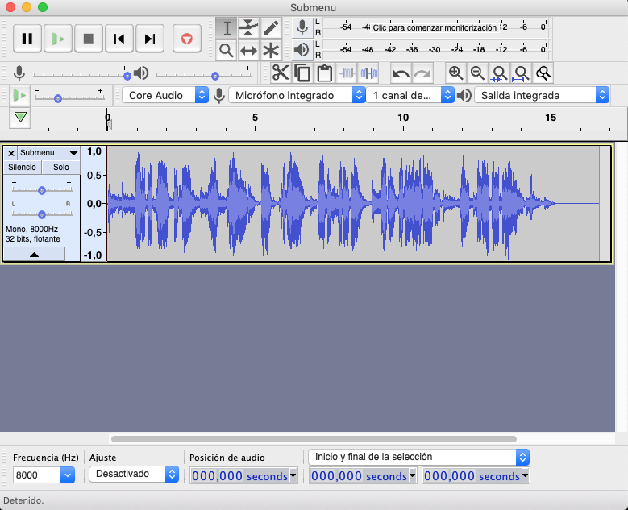Stop playback with the Stop button
Viewport: 628px width, 510px height.
coord(89,39)
